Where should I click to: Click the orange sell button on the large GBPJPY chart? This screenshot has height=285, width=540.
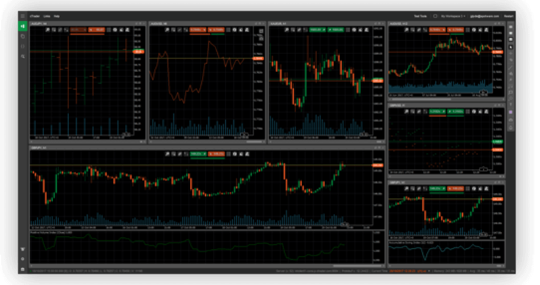tap(216, 154)
